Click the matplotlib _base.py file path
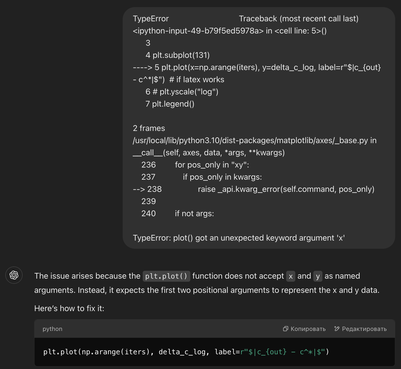The height and width of the screenshot is (369, 401). [x=250, y=141]
